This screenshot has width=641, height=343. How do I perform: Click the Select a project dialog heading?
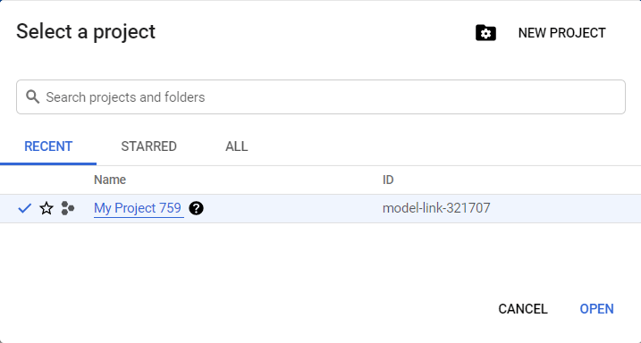tap(86, 31)
